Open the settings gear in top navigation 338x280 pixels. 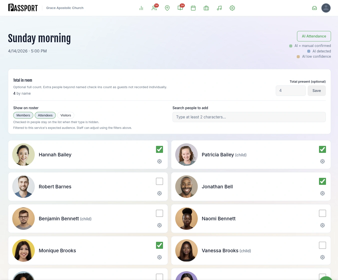click(232, 8)
